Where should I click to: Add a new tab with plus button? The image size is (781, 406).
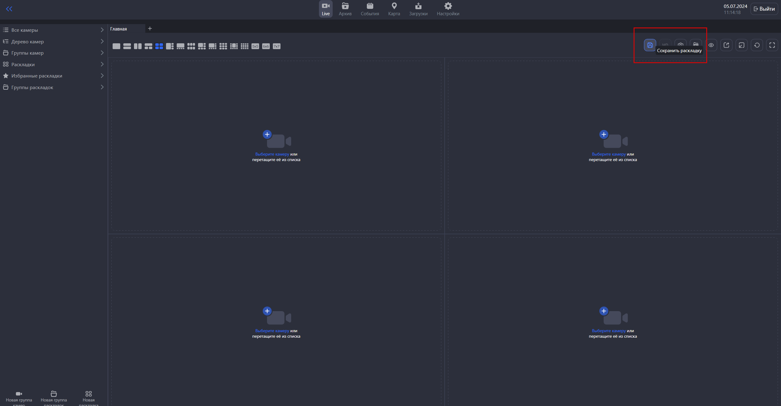point(150,29)
